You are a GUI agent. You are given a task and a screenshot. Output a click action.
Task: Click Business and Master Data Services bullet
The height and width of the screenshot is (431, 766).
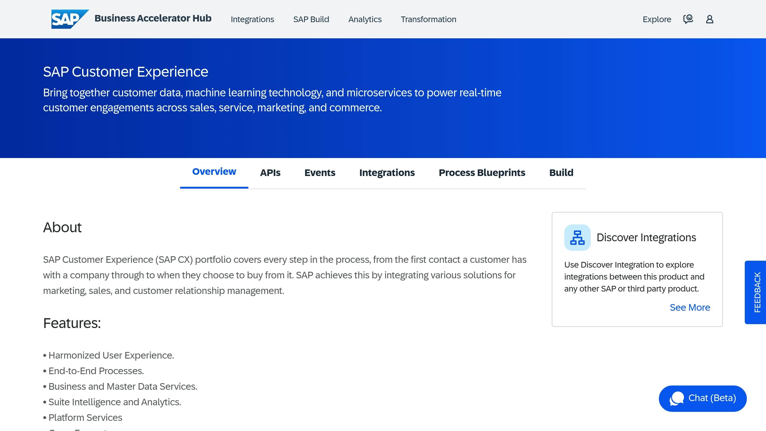[120, 386]
